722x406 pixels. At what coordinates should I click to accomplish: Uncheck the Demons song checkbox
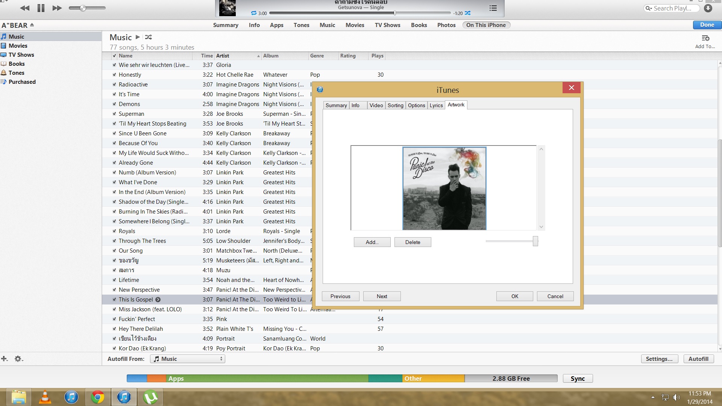pos(114,104)
